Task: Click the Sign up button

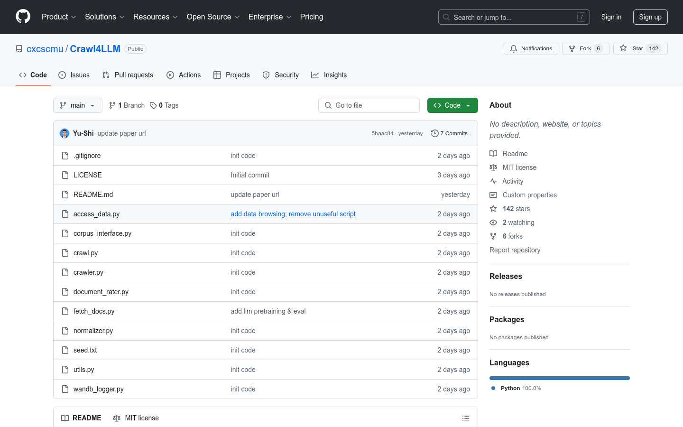Action: tap(650, 17)
